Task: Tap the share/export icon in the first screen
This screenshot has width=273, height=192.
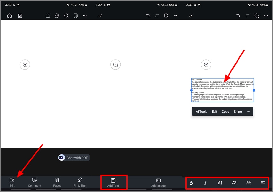Action: (48, 16)
